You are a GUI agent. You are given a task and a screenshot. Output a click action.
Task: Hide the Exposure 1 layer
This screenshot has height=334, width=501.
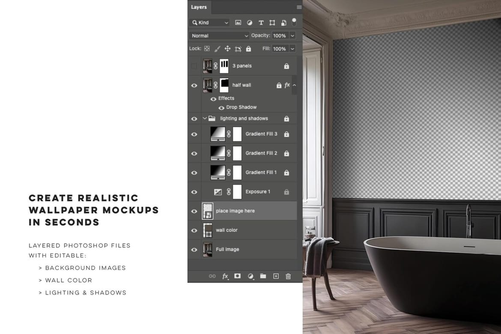click(194, 192)
